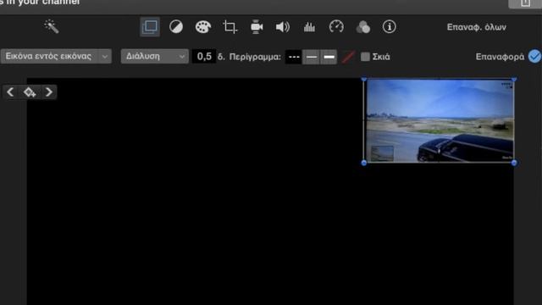The image size is (542, 305).
Task: Select the cropping tool icon
Action: 230,27
